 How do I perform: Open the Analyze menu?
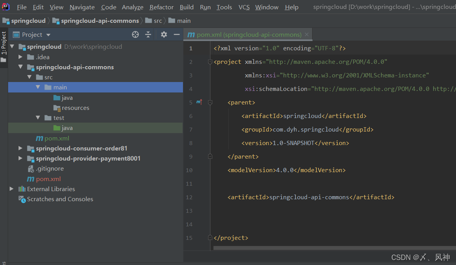tap(133, 7)
